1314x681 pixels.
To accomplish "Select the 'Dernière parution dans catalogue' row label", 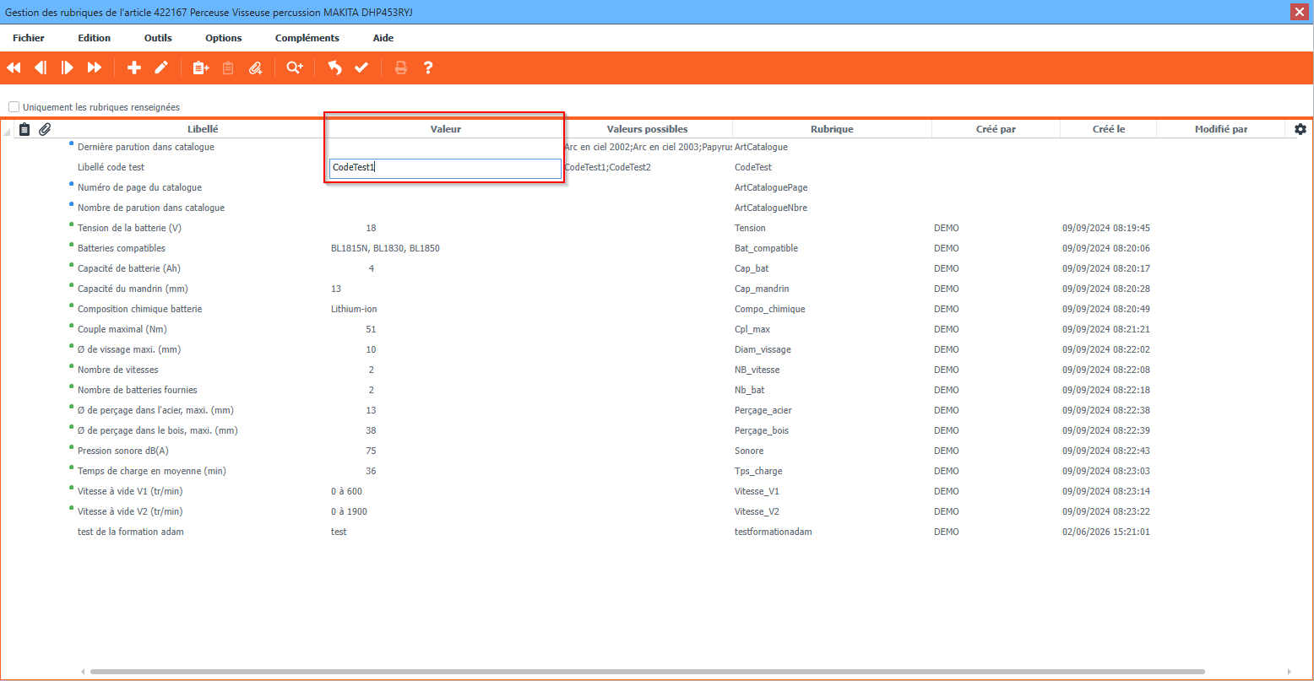I will [145, 147].
